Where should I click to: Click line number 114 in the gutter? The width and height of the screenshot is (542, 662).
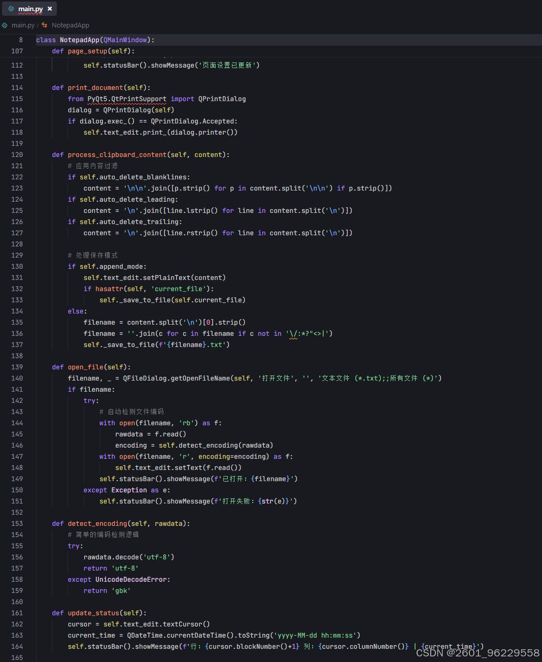(x=17, y=87)
